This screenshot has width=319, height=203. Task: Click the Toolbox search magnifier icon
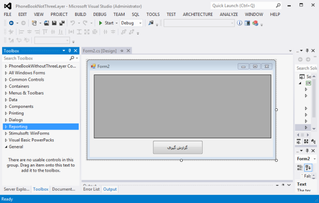72,58
